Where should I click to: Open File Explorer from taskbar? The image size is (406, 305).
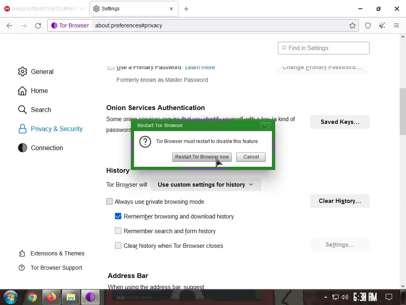(71, 297)
